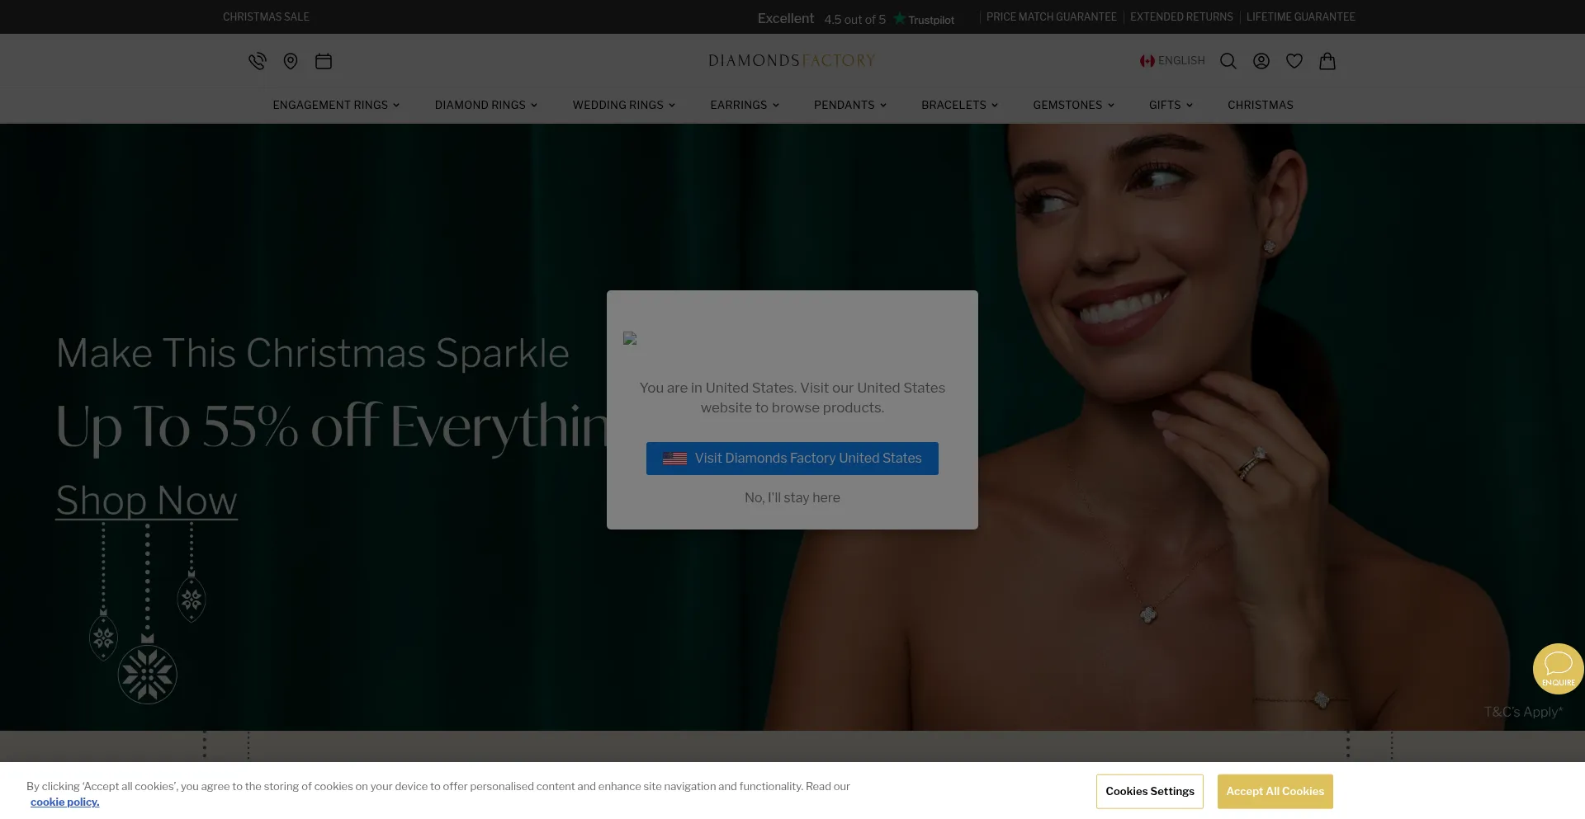Click the Christmas Sale banner link

pyautogui.click(x=266, y=16)
